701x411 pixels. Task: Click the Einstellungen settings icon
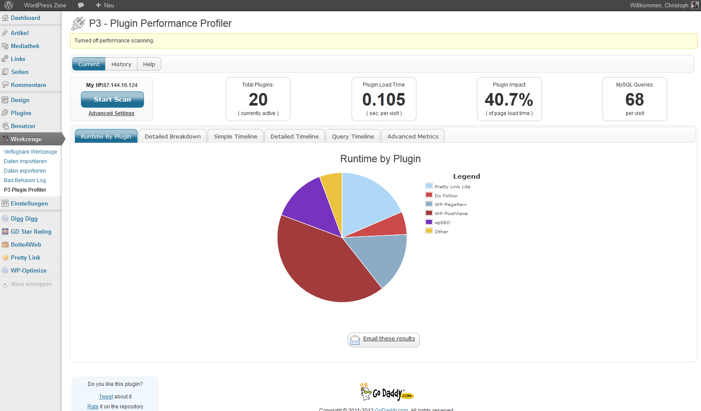[5, 203]
